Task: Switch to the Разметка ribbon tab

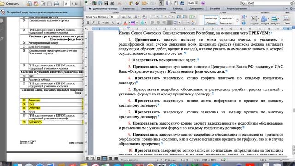Action: click(129, 9)
